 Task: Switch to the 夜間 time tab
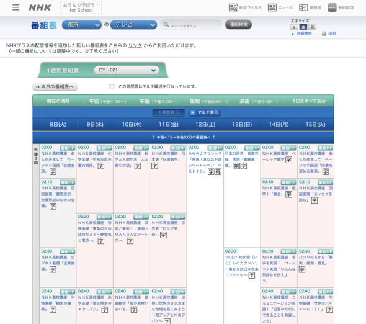coord(208,101)
